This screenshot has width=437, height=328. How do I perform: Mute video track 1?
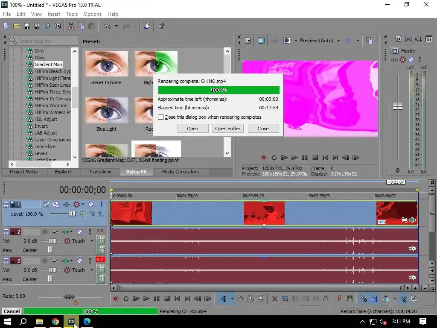91,205
